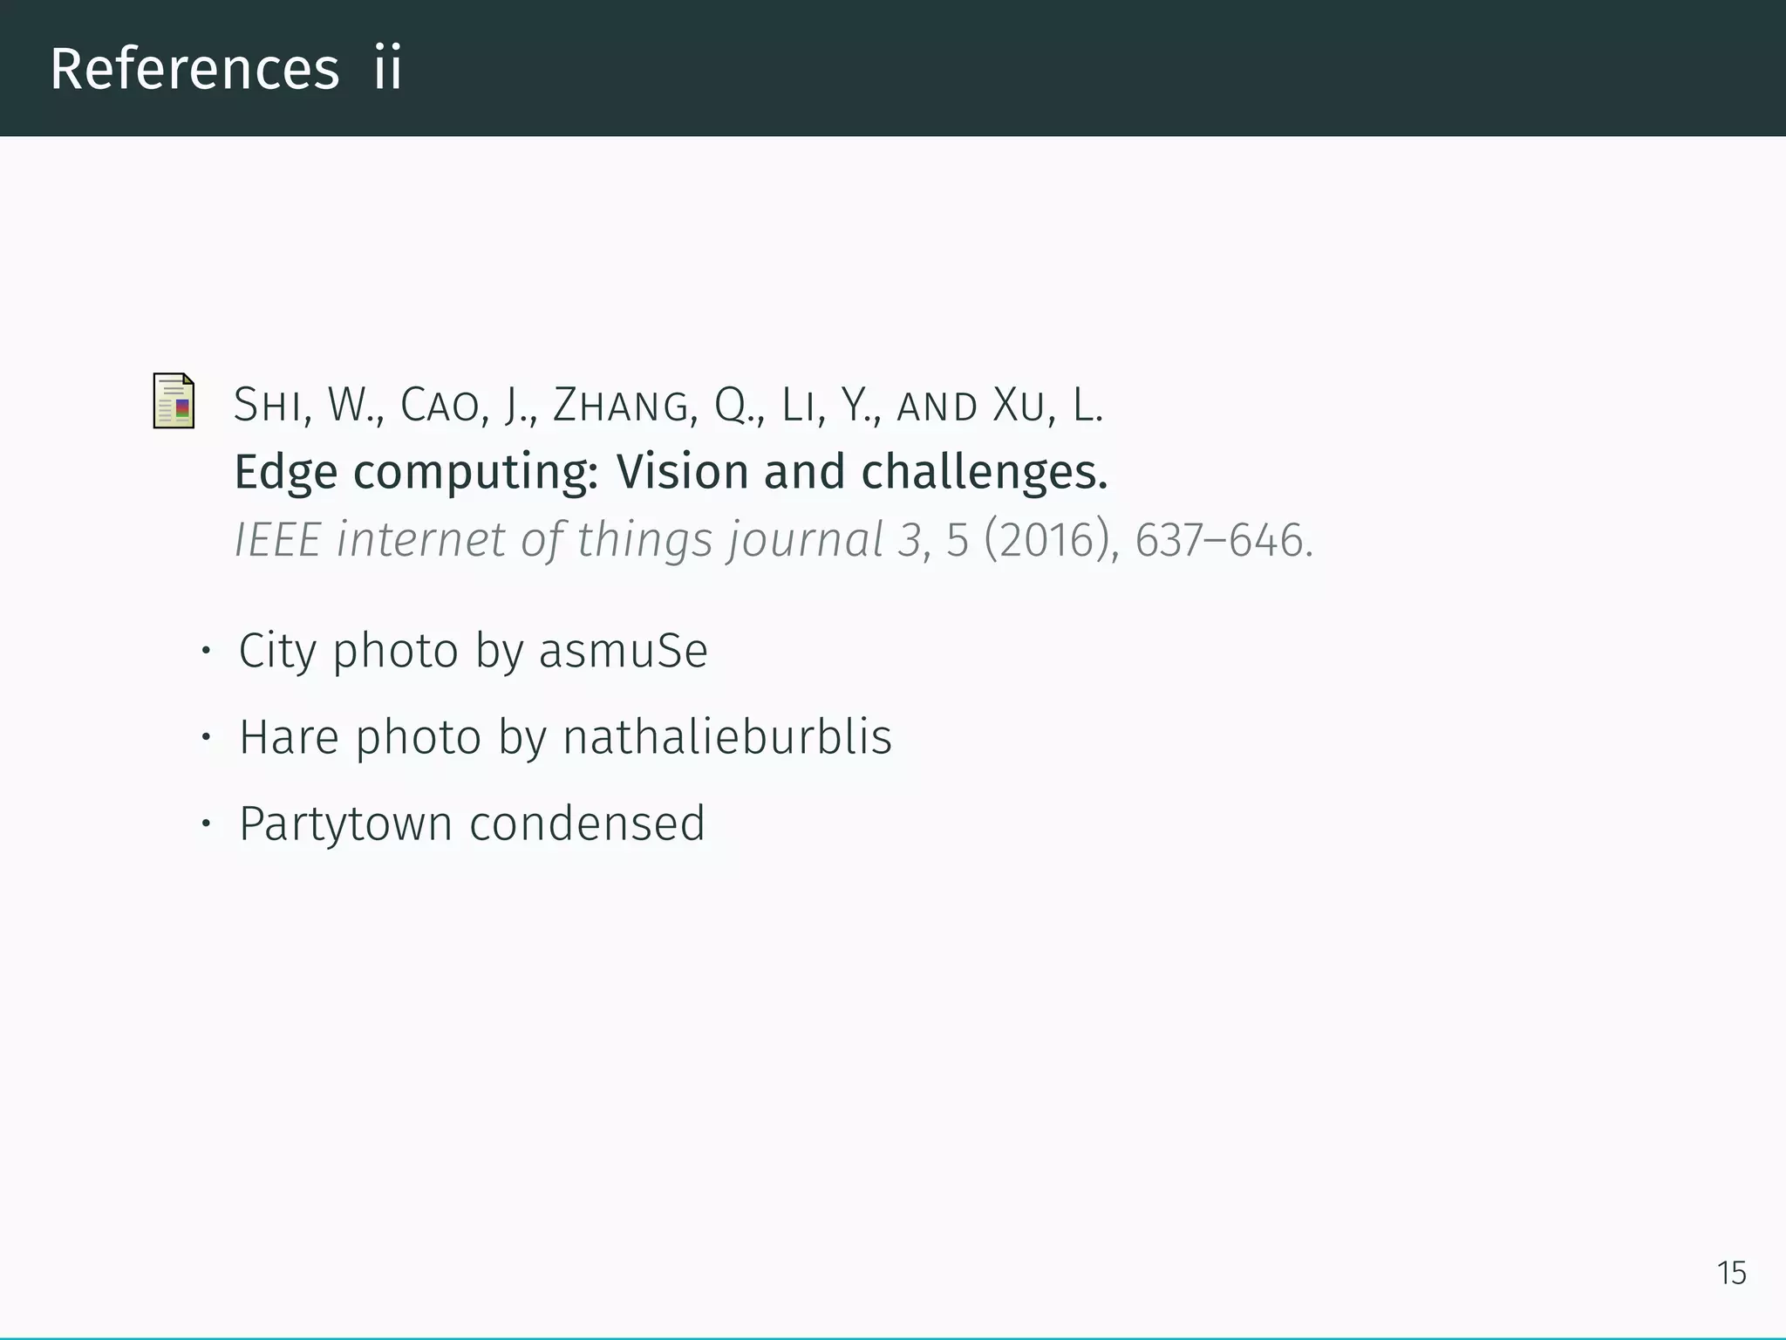Click the bullet dot before "Partytown condensed"
This screenshot has width=1786, height=1340.
[207, 824]
